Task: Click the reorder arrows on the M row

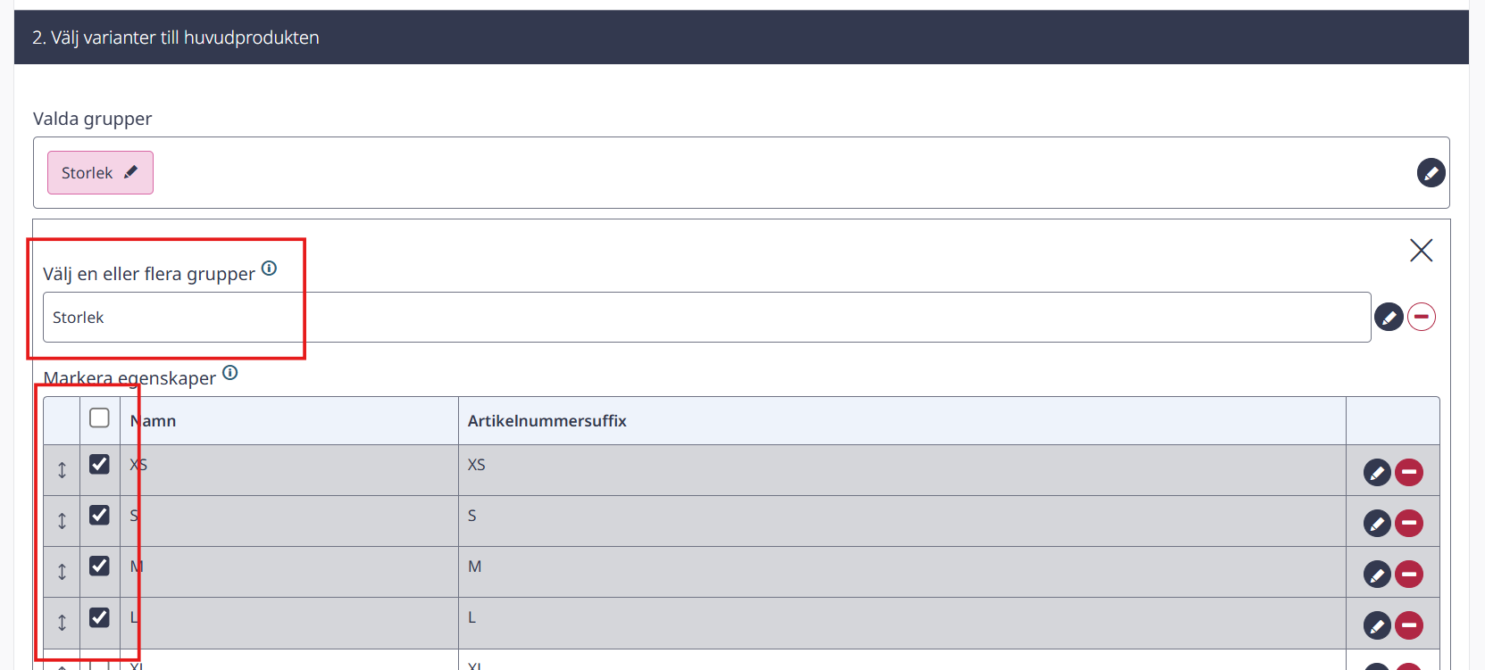Action: 62,571
